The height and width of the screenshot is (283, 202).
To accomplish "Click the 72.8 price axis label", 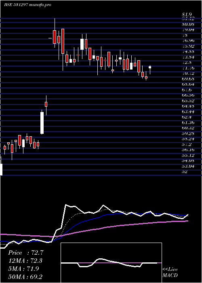I will (x=187, y=62).
